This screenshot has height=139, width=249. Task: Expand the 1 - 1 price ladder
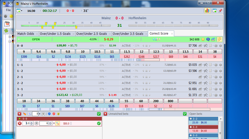(x=216, y=65)
